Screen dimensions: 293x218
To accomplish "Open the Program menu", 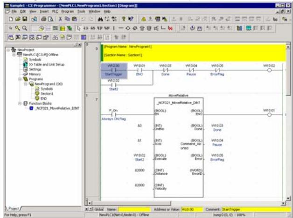I will click(x=68, y=11).
